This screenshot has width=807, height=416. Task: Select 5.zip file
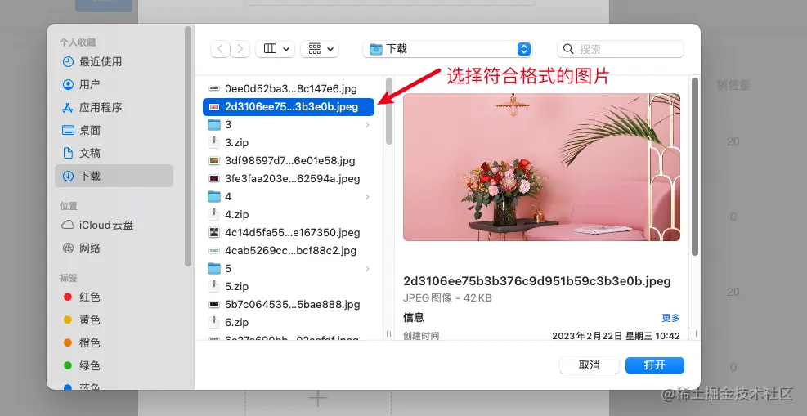click(x=289, y=286)
